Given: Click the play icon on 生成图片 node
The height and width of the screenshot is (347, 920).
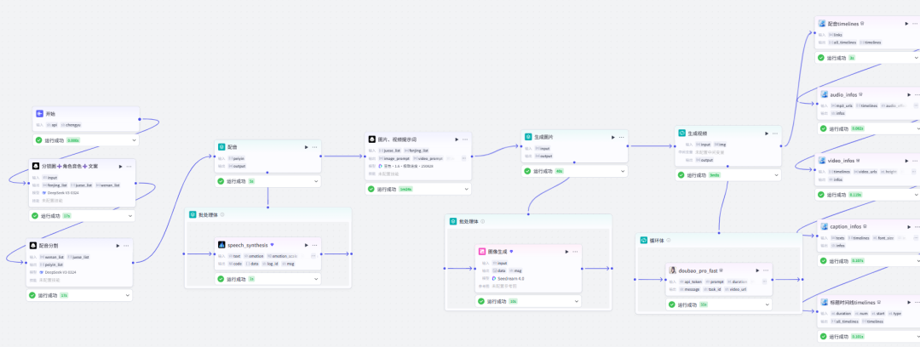Looking at the screenshot, I should coord(612,137).
